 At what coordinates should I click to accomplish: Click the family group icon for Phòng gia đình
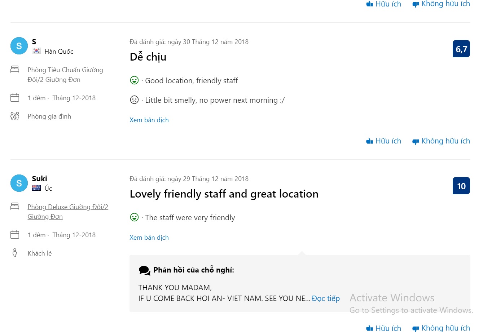click(x=15, y=116)
